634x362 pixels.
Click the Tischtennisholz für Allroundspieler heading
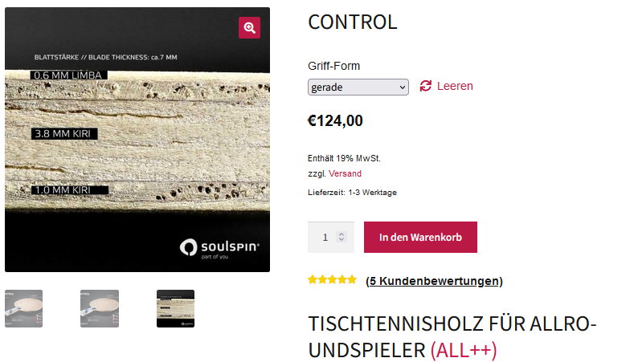click(x=452, y=337)
